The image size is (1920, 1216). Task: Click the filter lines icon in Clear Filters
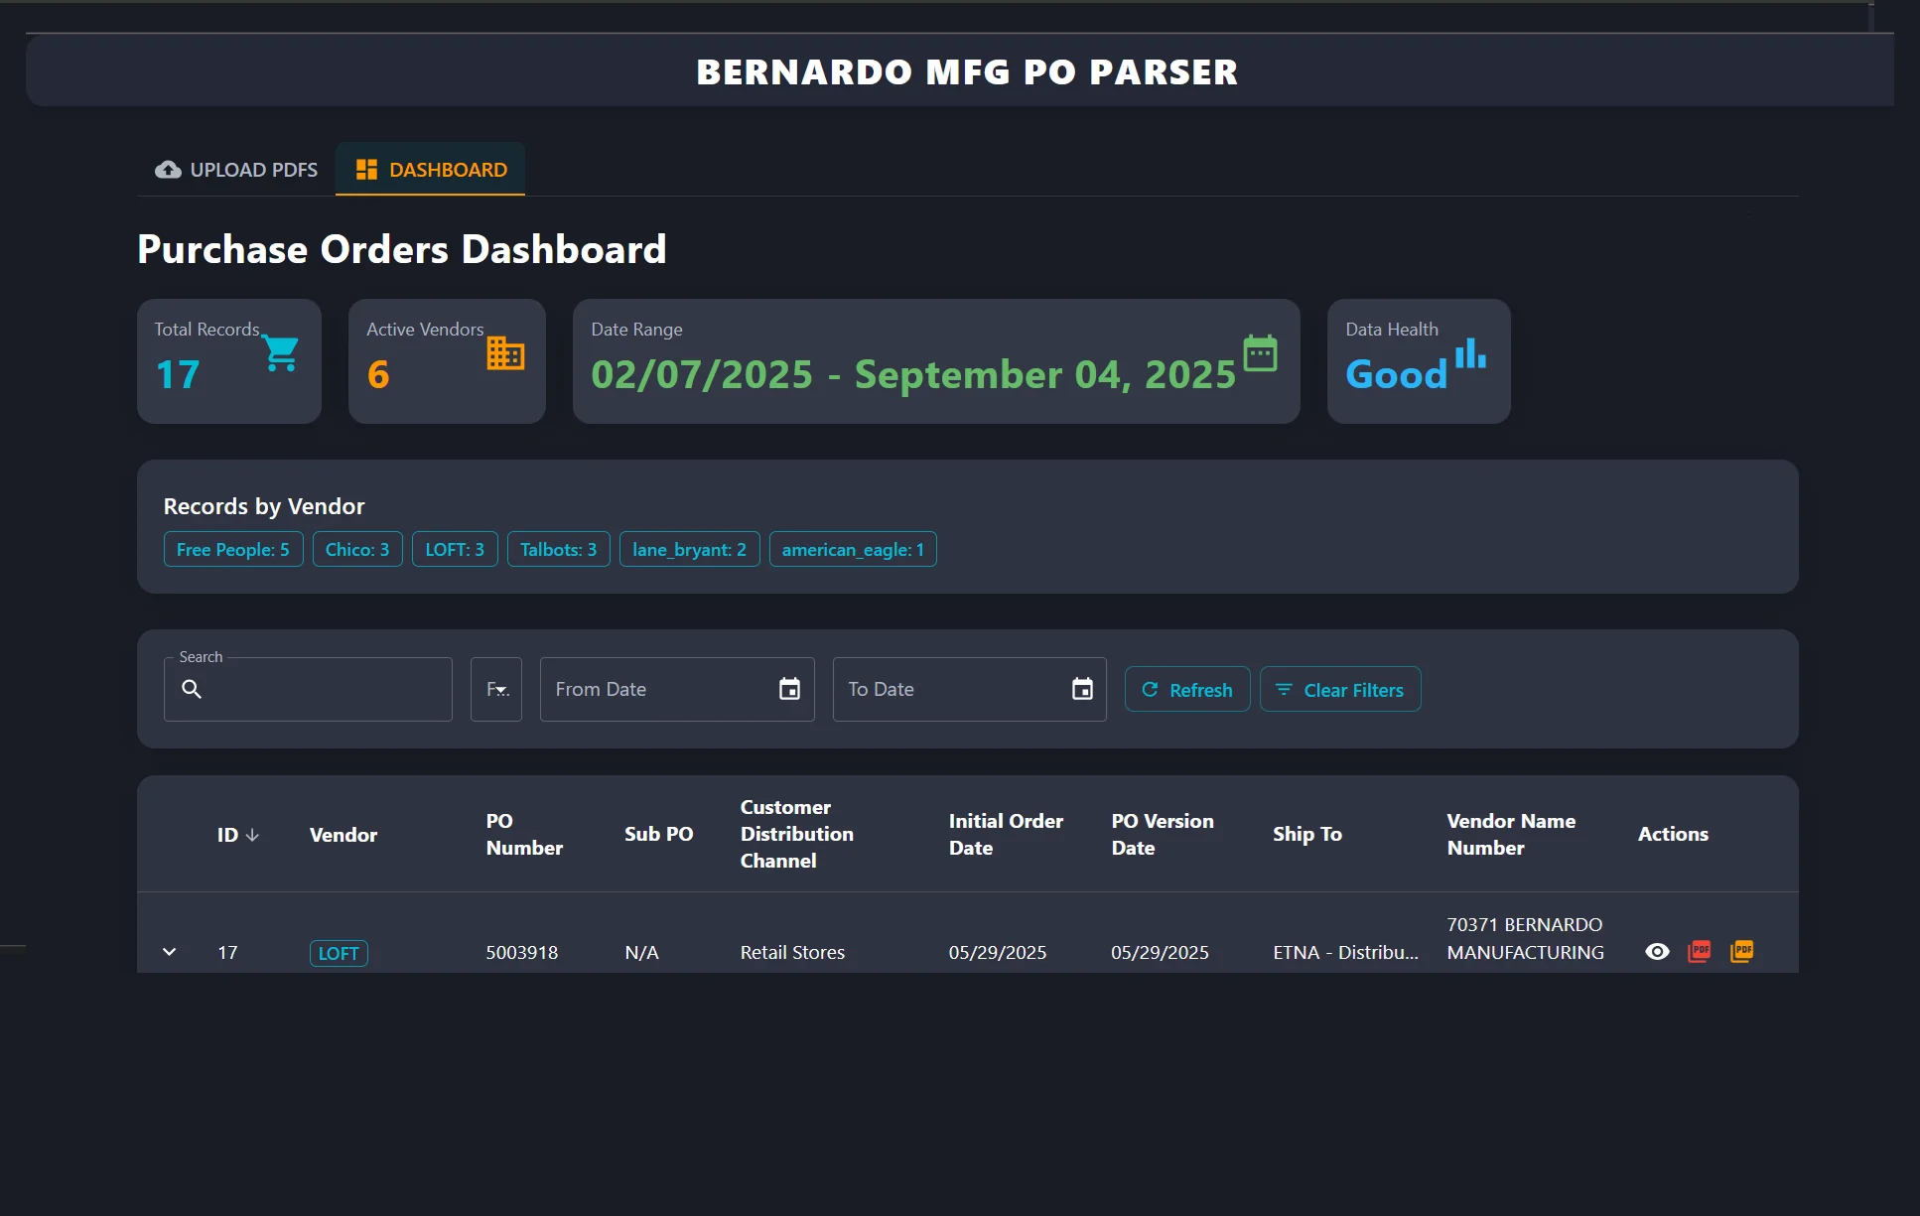pos(1284,689)
